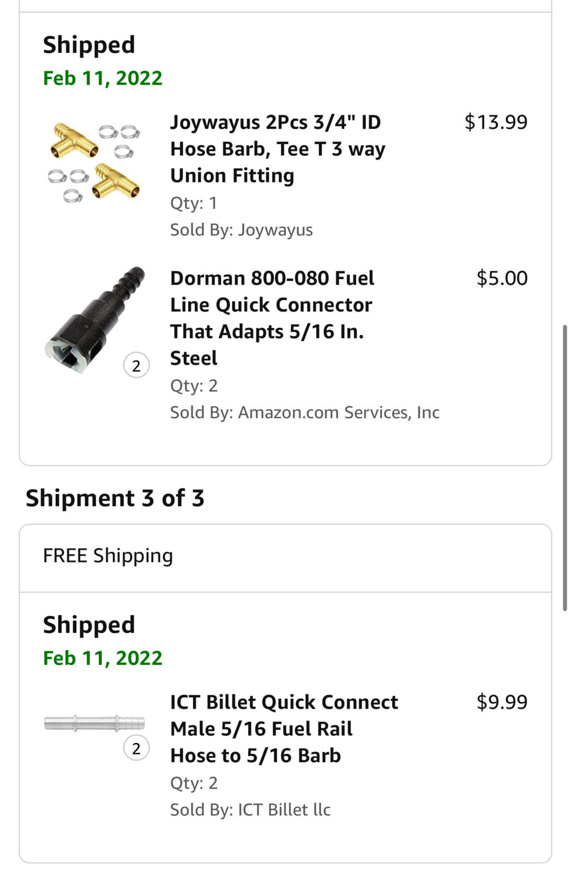Viewport: 571px width, 872px height.
Task: Tap Sold By: ICT Billet llc text
Action: [x=250, y=810]
